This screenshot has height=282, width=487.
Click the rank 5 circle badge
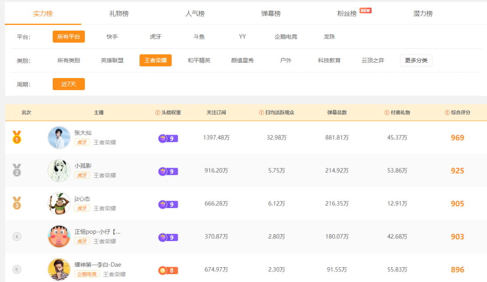(17, 269)
